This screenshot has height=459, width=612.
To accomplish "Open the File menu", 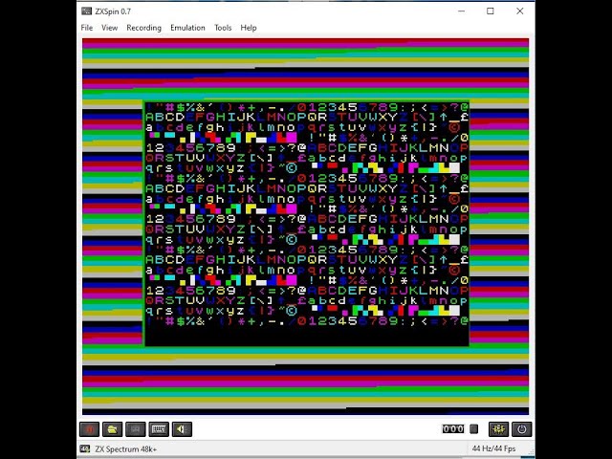I will 87,28.
